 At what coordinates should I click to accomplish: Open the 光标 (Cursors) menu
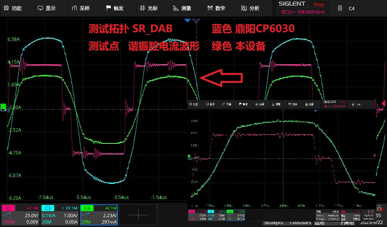(x=149, y=8)
